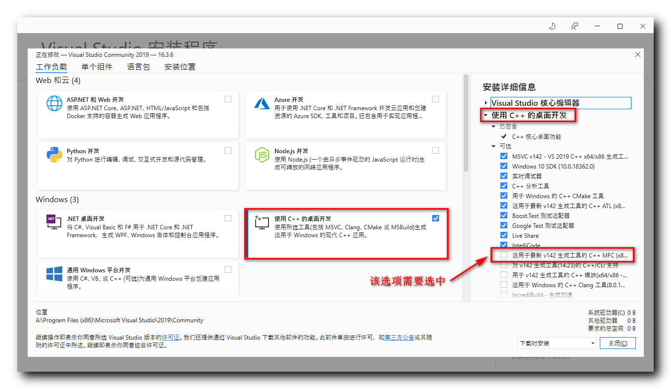The width and height of the screenshot is (671, 389).
Task: Toggle the dark theme moon icon
Action: click(x=552, y=26)
